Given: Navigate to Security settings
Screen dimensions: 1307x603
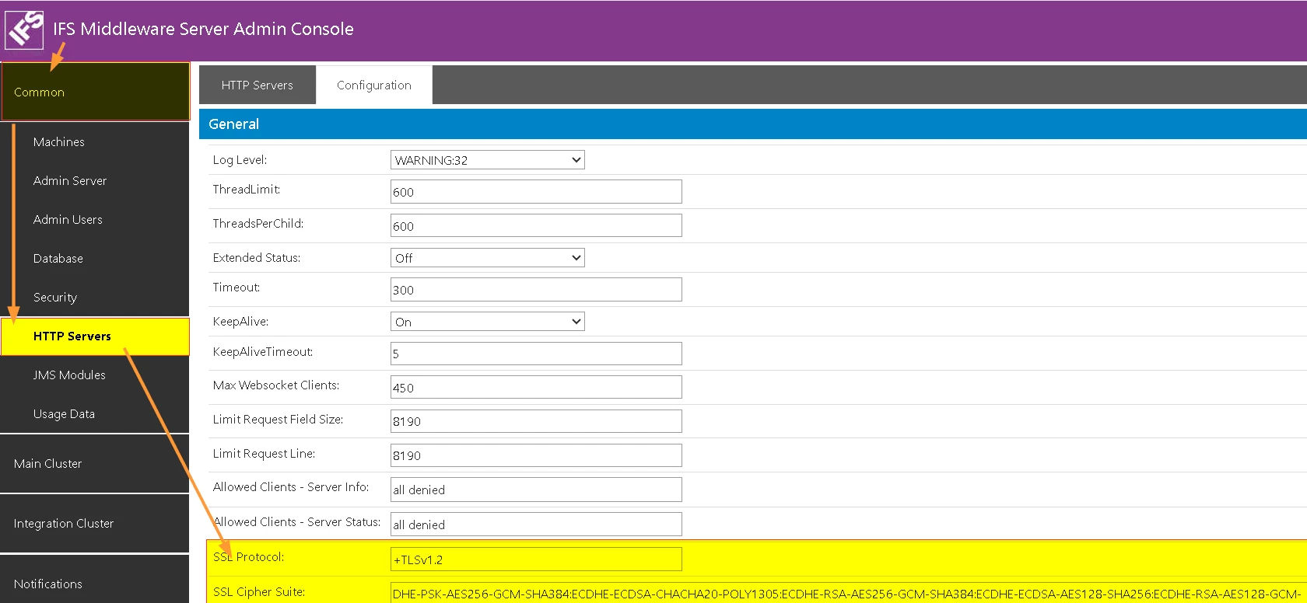Looking at the screenshot, I should [x=55, y=298].
